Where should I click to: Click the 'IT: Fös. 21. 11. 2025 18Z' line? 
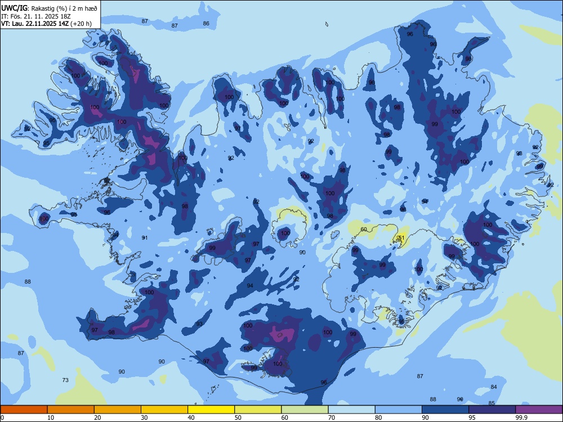[x=36, y=16]
